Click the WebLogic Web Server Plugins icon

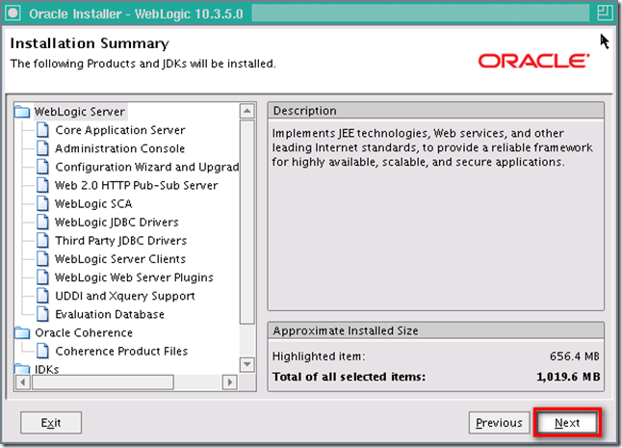coord(42,277)
